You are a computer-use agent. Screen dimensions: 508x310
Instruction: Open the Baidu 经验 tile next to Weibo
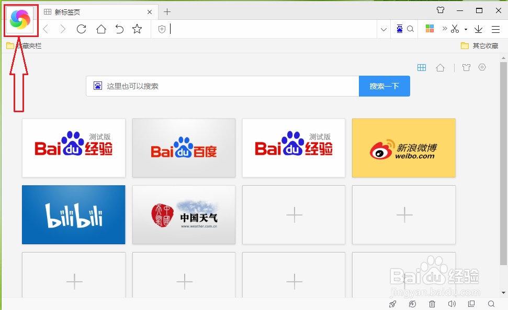(293, 148)
